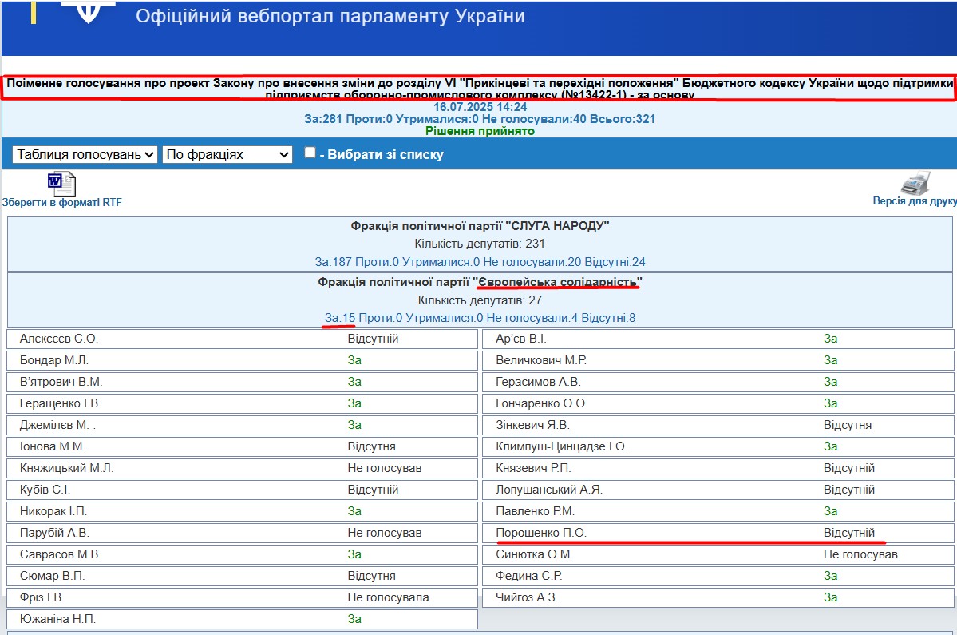The height and width of the screenshot is (635, 957).
Task: Select deputy 'Ар'єв В.І.'
Action: [521, 339]
